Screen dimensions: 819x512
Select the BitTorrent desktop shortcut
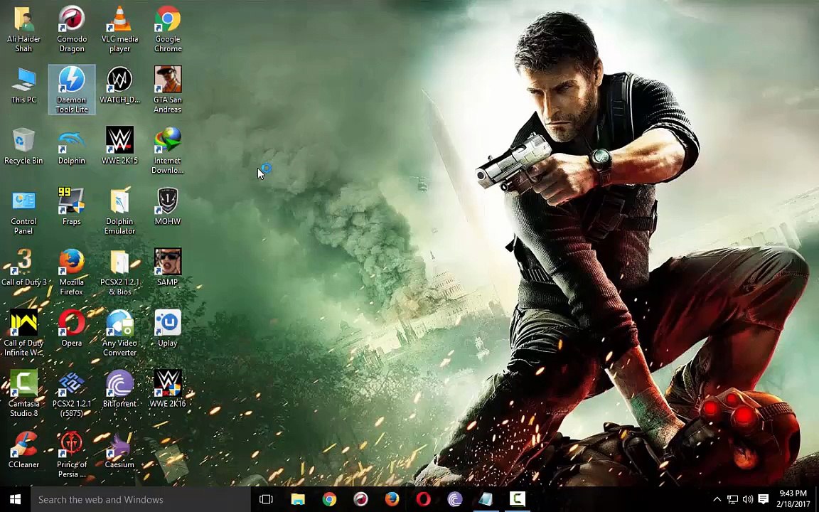[119, 389]
